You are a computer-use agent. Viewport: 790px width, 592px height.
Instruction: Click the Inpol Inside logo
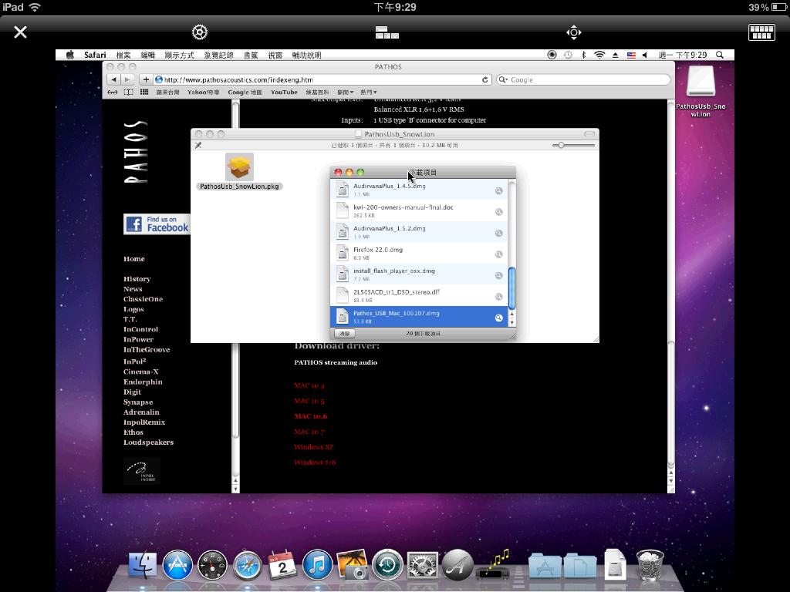click(x=142, y=471)
